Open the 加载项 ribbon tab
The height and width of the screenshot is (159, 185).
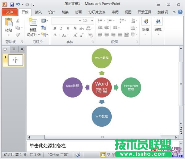(x=162, y=12)
